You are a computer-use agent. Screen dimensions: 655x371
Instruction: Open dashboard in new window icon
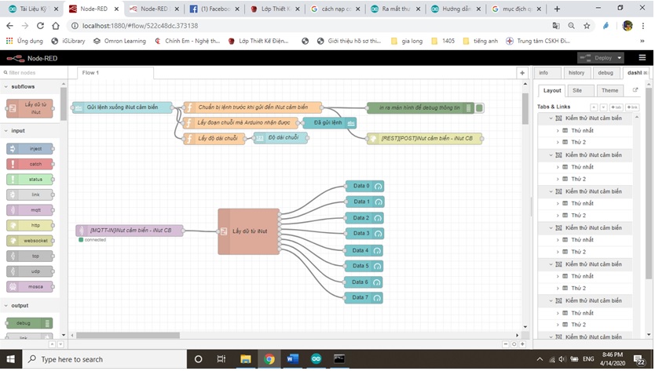click(x=635, y=90)
